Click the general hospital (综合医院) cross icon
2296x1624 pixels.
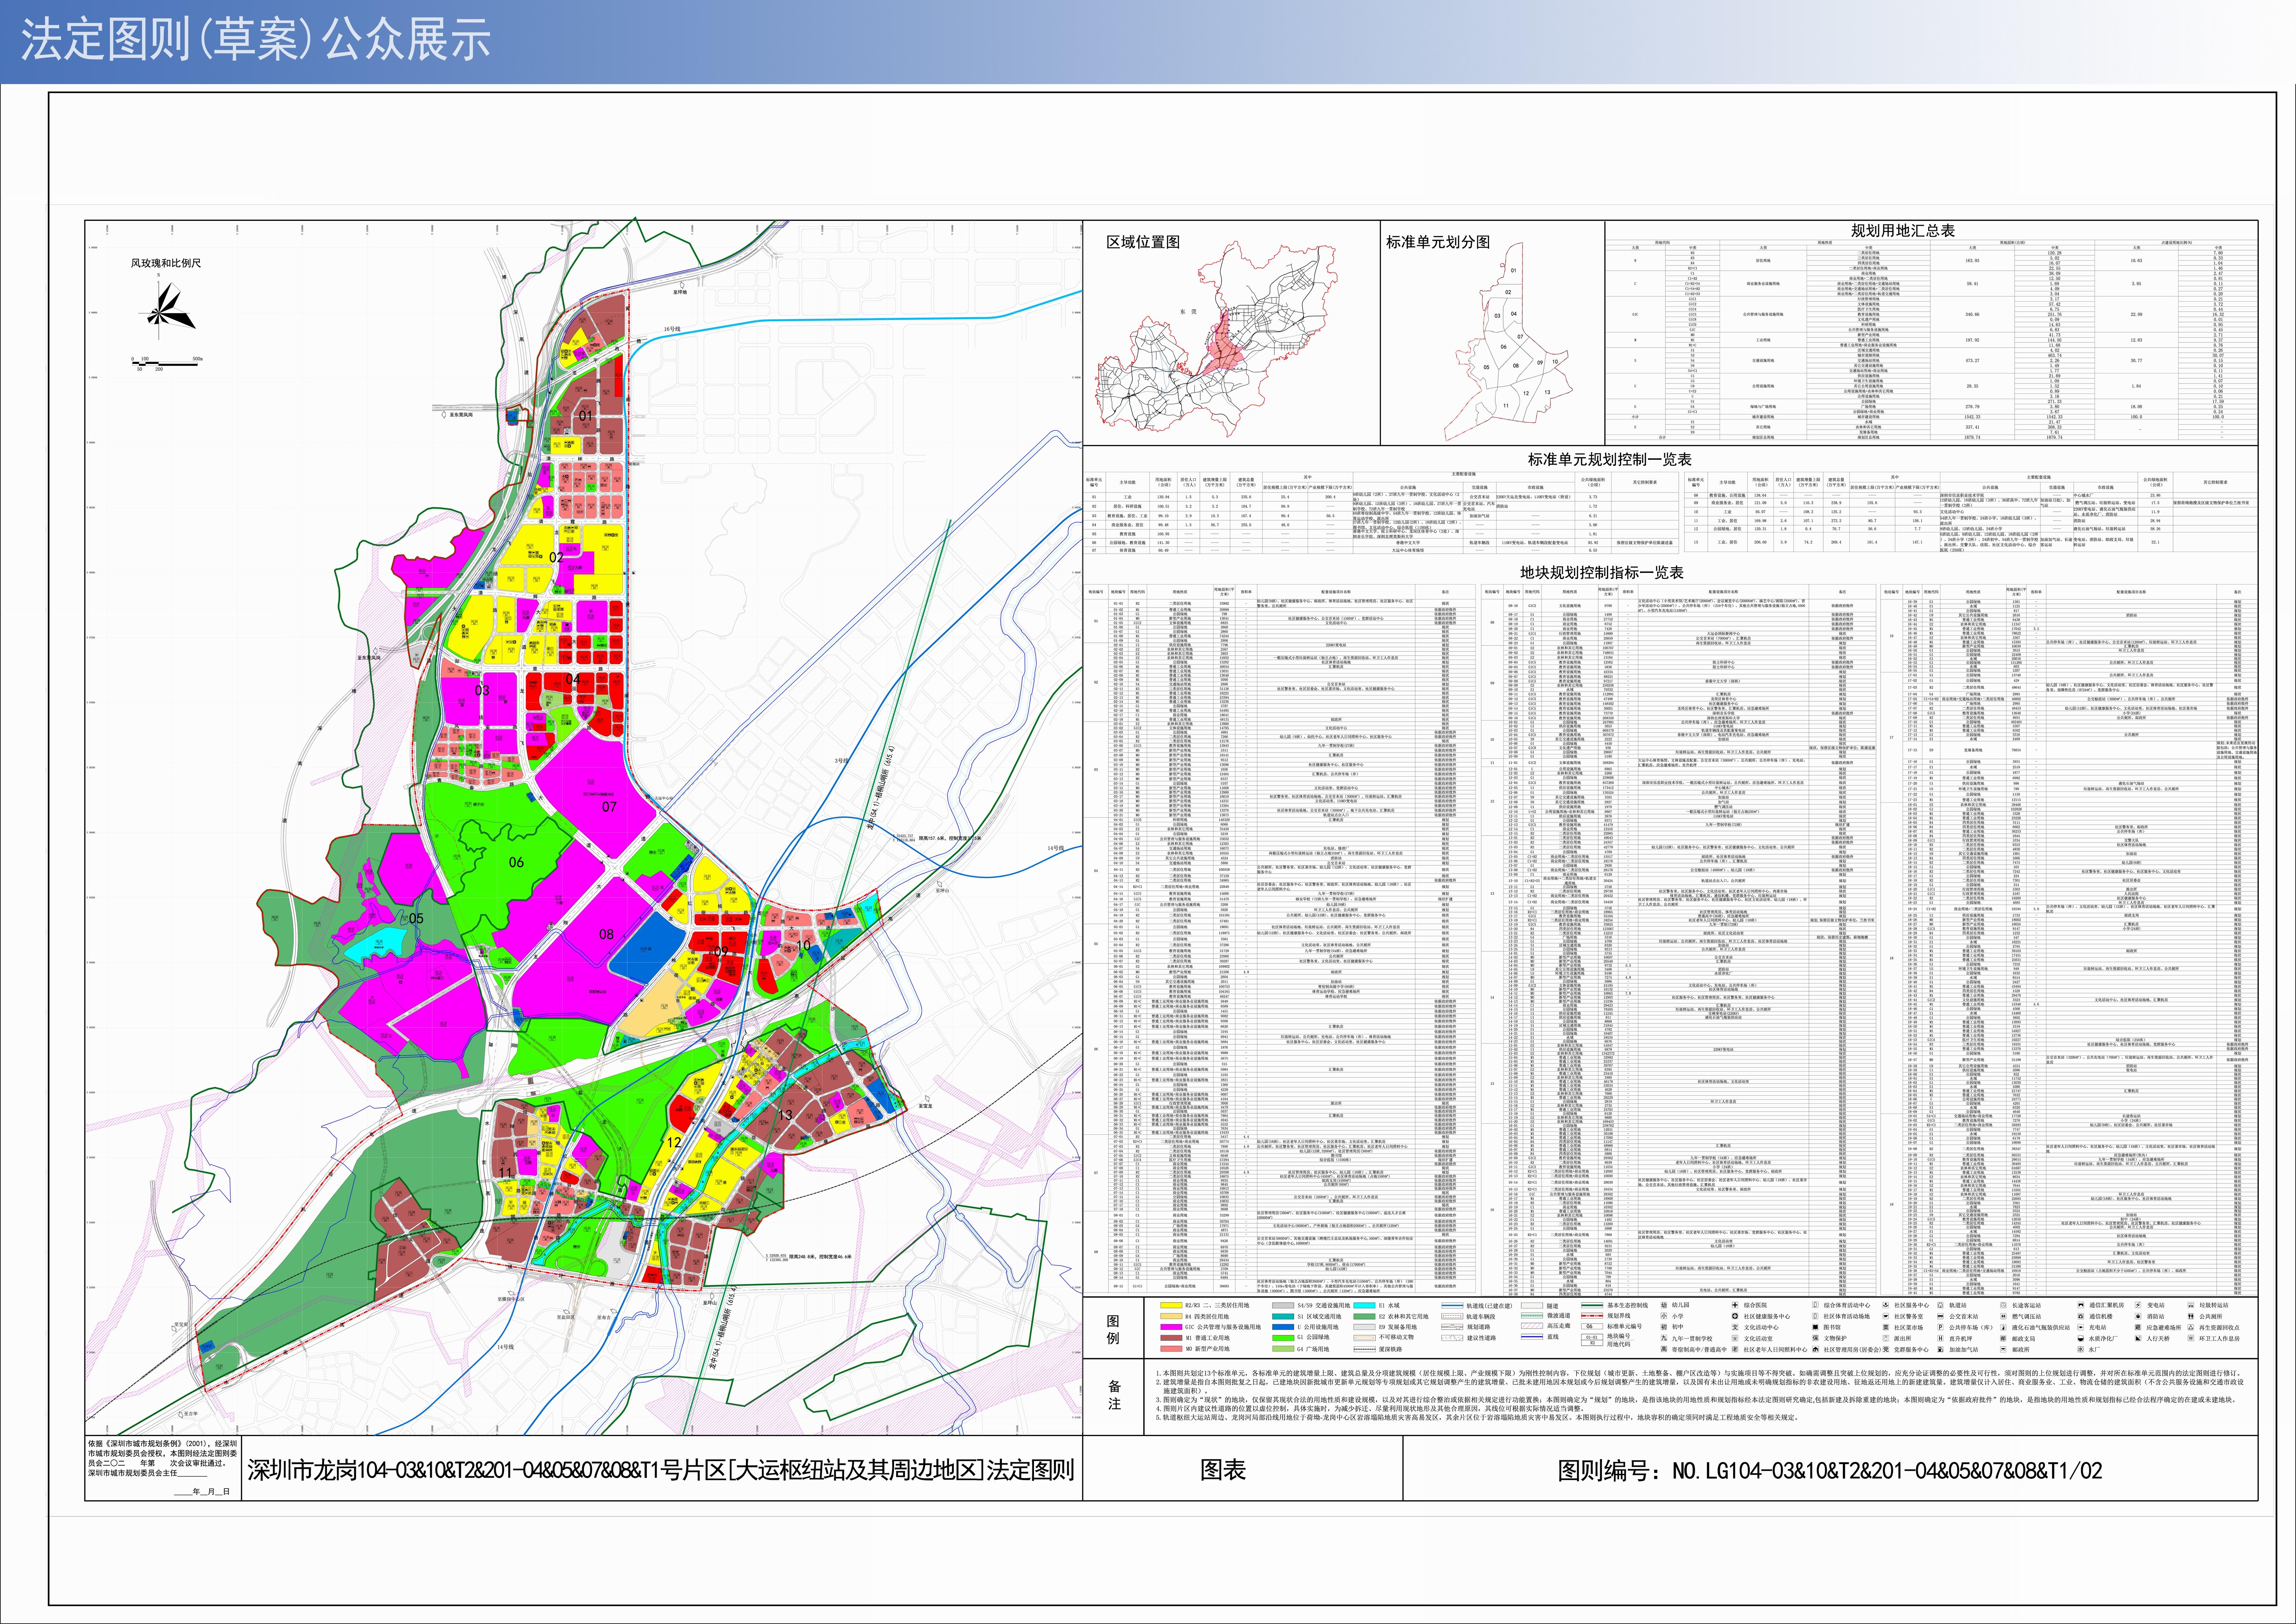[1735, 1305]
